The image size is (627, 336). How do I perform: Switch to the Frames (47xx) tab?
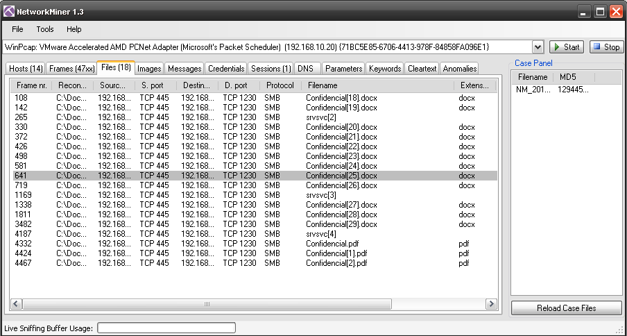coord(72,69)
